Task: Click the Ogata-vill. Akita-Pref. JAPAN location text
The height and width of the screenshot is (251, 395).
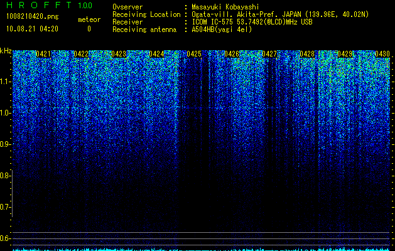Action: [280, 14]
